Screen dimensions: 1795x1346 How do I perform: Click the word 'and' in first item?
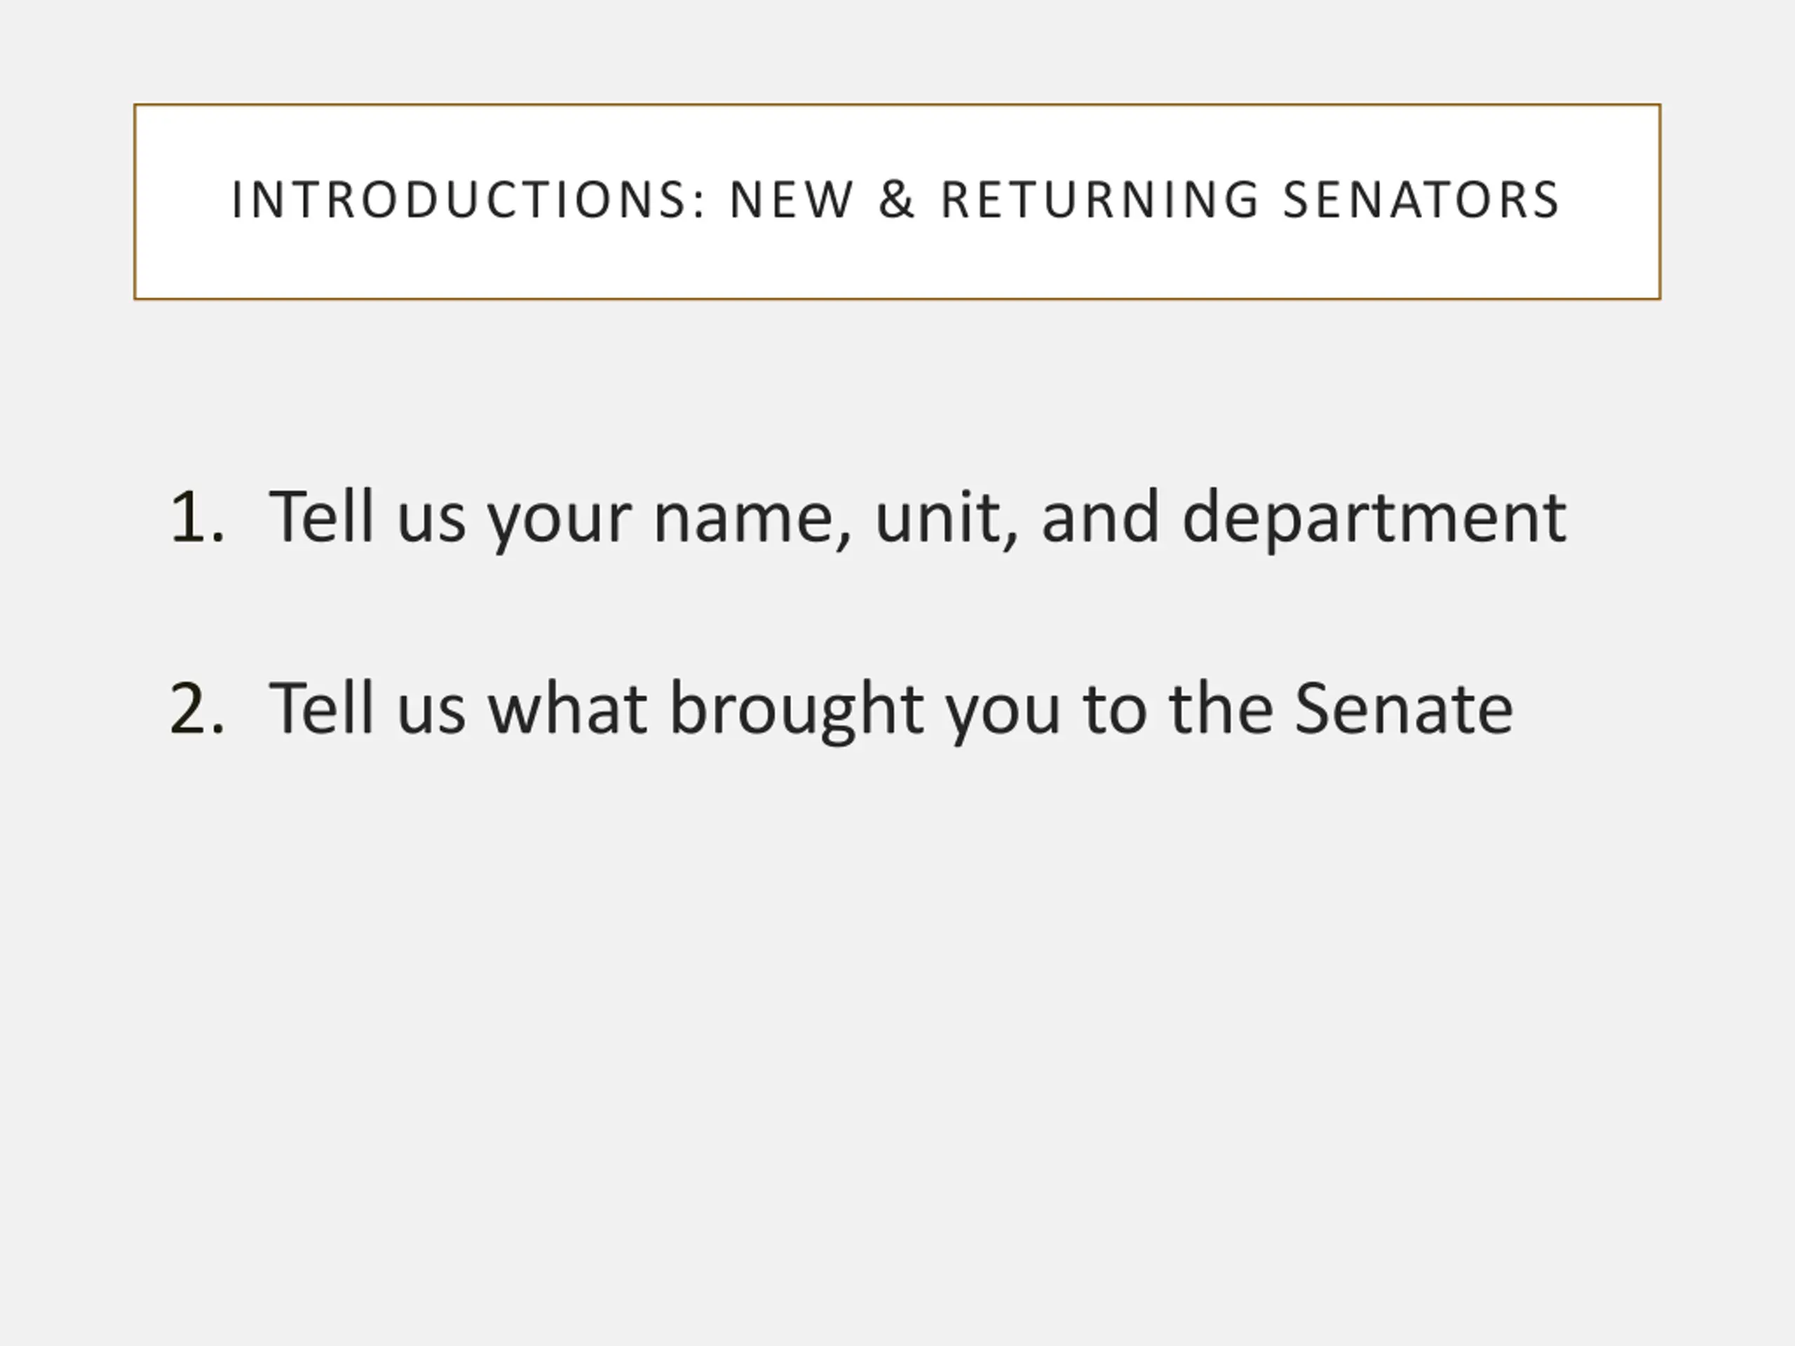coord(1100,515)
